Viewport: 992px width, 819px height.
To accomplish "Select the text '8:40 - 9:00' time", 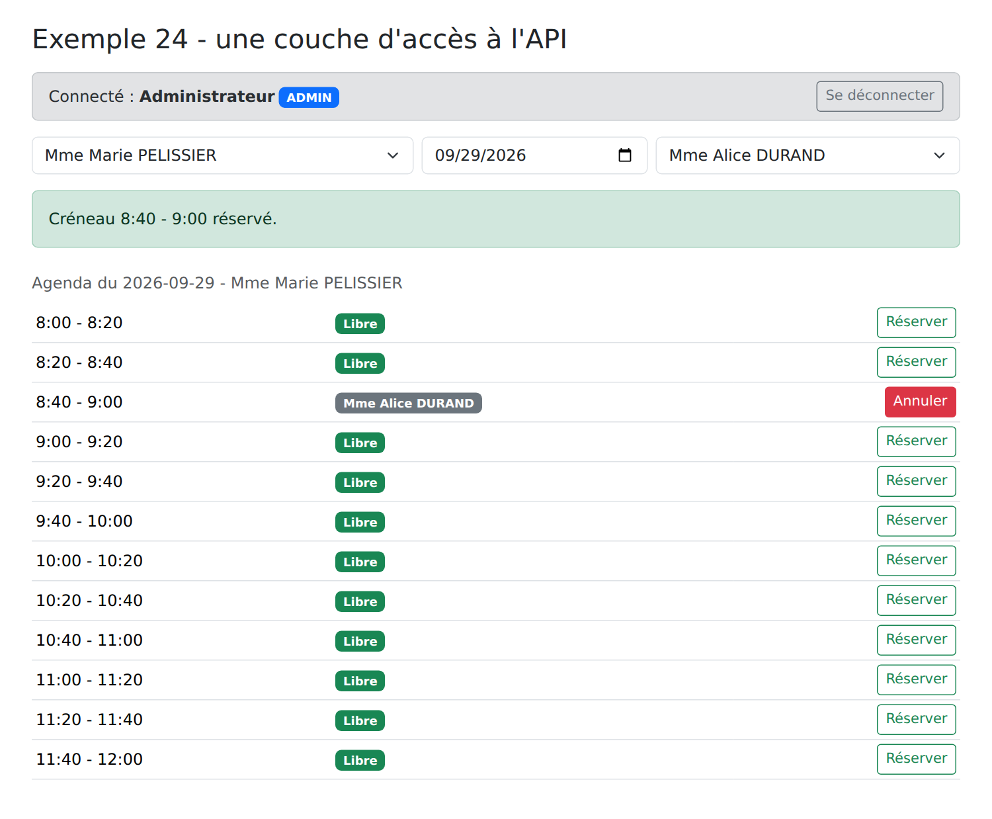I will 79,402.
